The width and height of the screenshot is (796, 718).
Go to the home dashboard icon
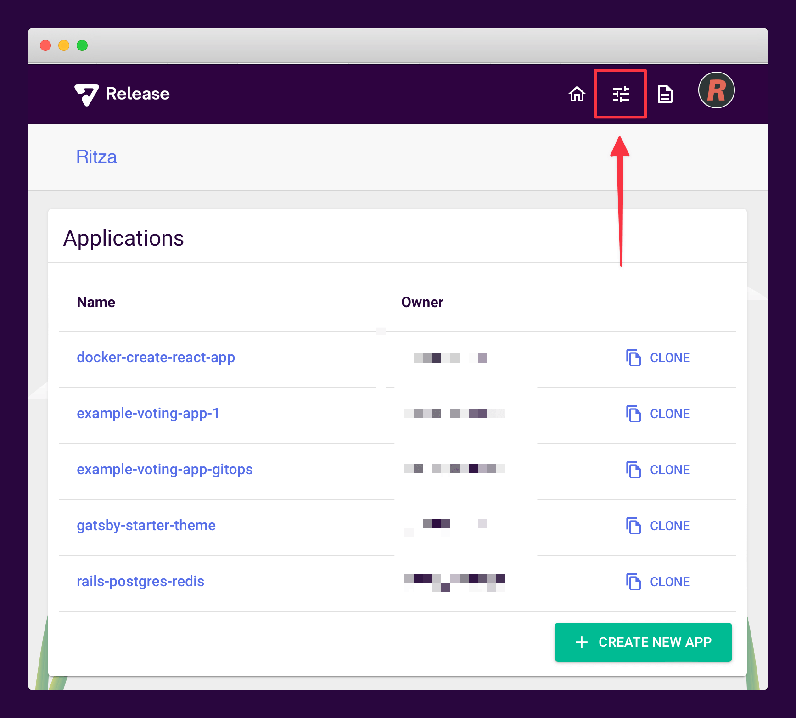click(577, 94)
